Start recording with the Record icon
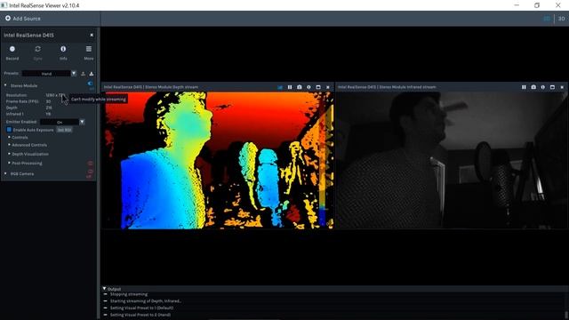Screen dimensions: 569x320 point(12,49)
